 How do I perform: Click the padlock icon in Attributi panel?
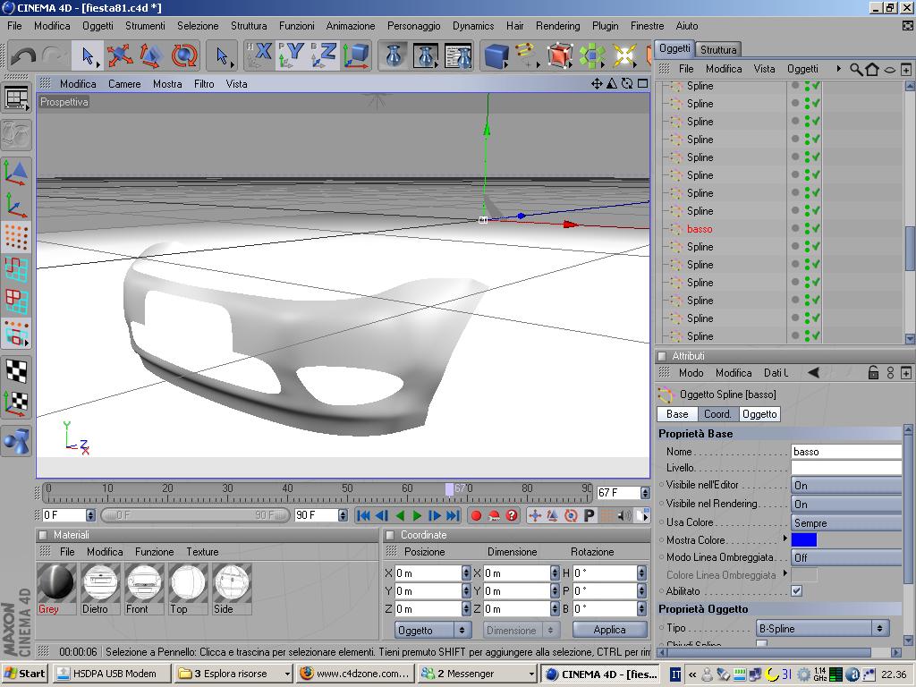(x=873, y=373)
